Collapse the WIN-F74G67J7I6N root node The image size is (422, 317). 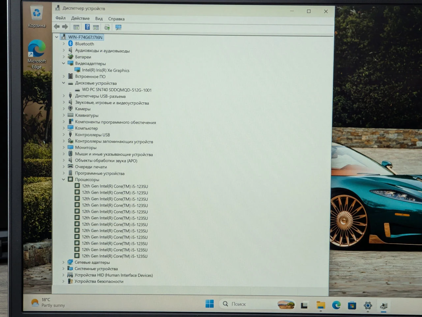[57, 37]
